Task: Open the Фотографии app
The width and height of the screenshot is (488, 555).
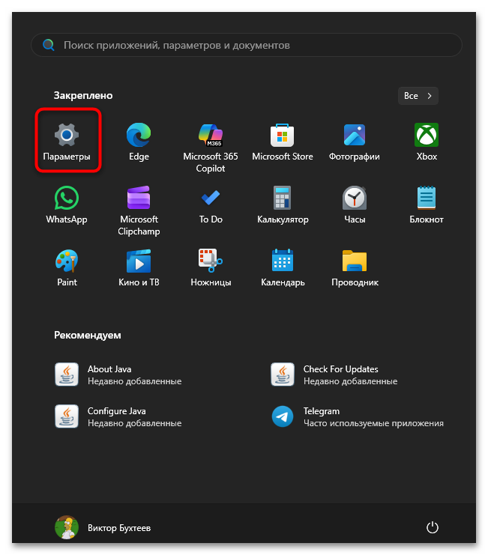Action: click(x=354, y=142)
